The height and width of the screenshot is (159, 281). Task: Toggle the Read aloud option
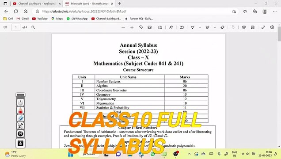(x=171, y=27)
